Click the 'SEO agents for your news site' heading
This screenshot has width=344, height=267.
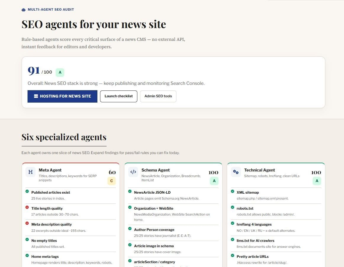(94, 24)
